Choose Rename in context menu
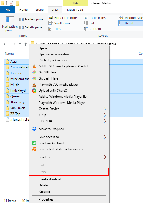Screen dimensions: 143x203 point(69,191)
